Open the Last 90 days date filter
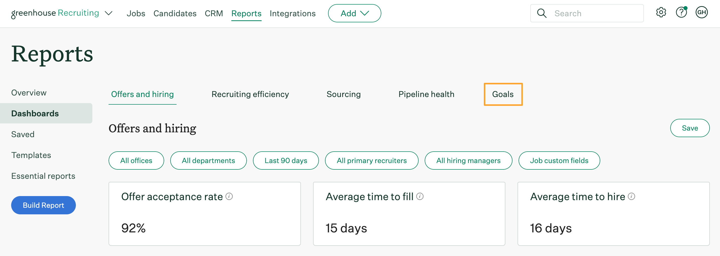The height and width of the screenshot is (256, 720). (x=286, y=160)
